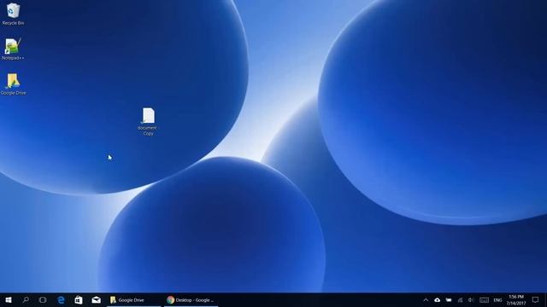The width and height of the screenshot is (547, 307).
Task: Switch to the Google Drive folder window
Action: pyautogui.click(x=133, y=299)
